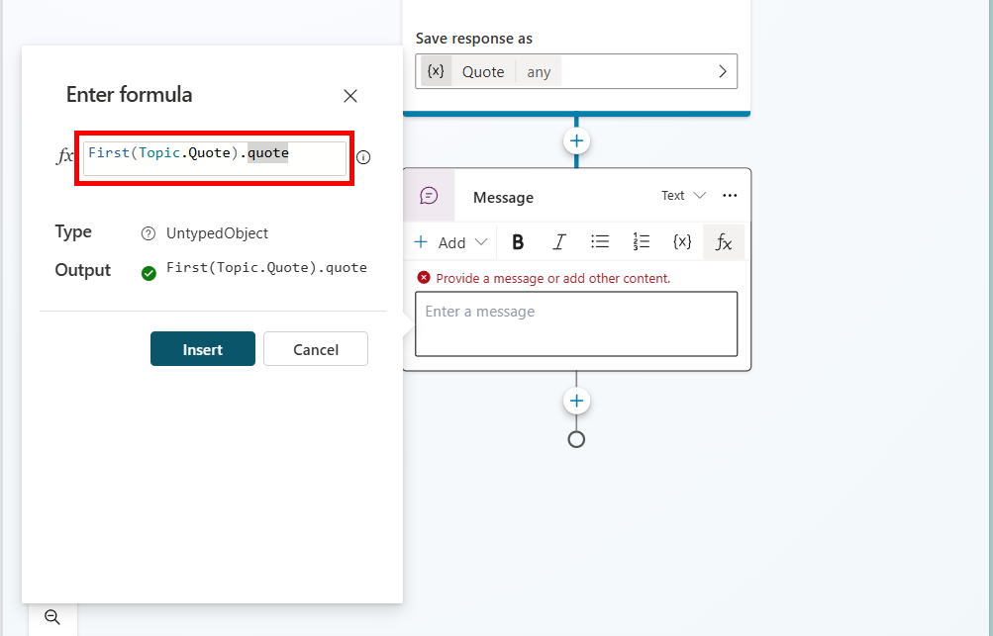Click the Output formula result text
The height and width of the screenshot is (636, 993).
266,268
